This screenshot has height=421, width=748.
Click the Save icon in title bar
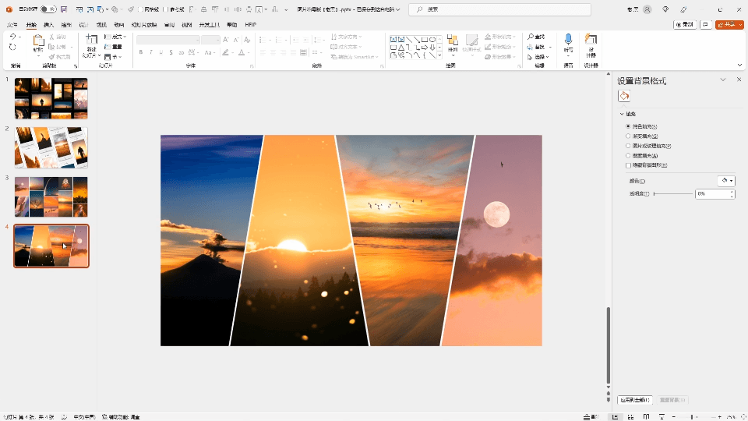click(63, 9)
